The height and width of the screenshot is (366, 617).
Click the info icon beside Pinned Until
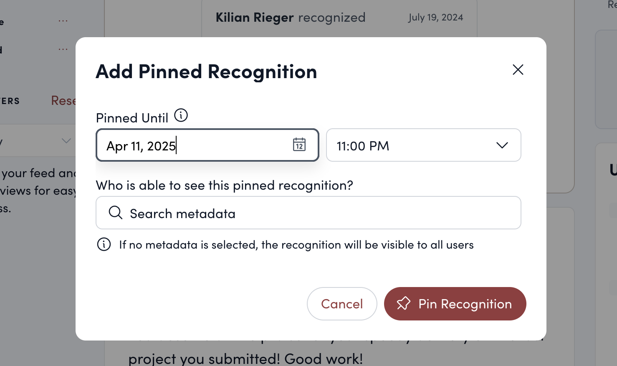click(x=181, y=115)
